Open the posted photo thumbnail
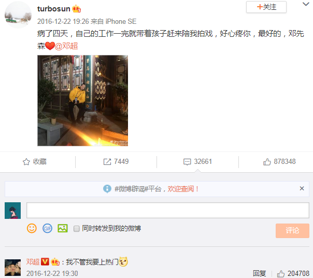Image resolution: width=313 pixels, height=278 pixels. [82, 101]
